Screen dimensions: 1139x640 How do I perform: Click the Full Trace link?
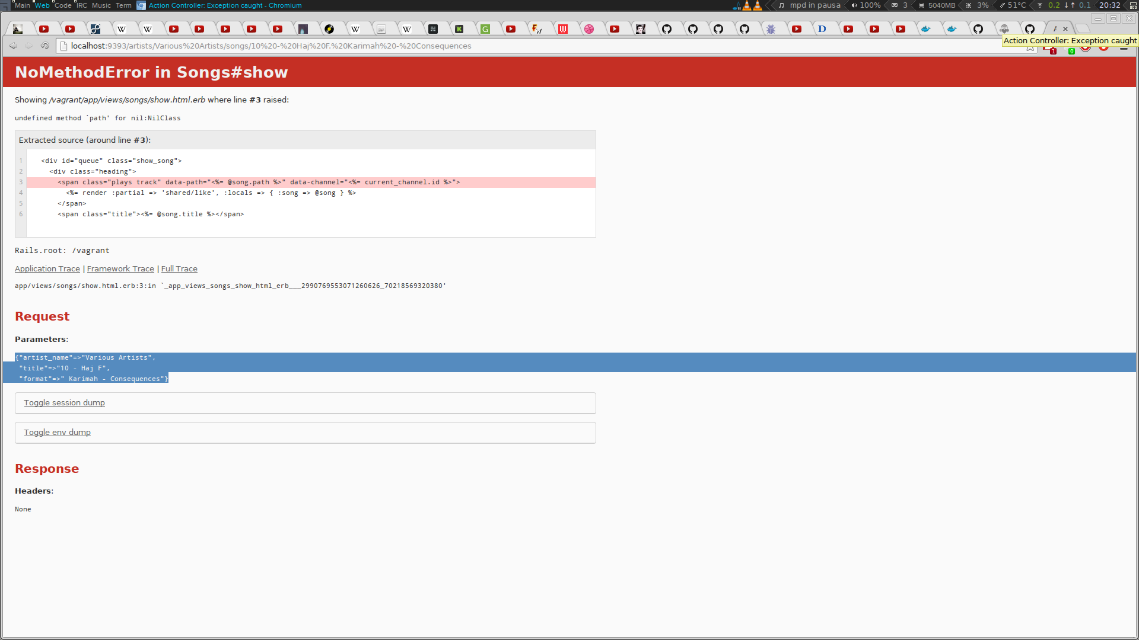(179, 268)
